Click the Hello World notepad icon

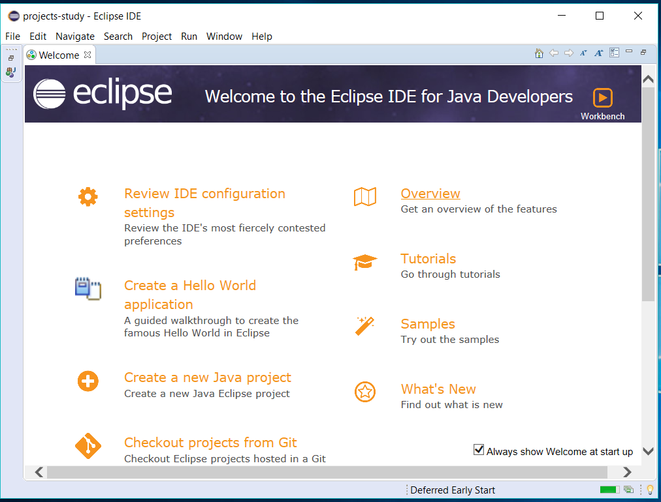pos(88,289)
